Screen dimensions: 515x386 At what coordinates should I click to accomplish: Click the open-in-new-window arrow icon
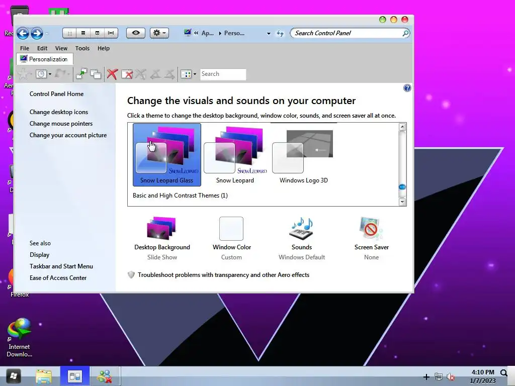pyautogui.click(x=81, y=74)
